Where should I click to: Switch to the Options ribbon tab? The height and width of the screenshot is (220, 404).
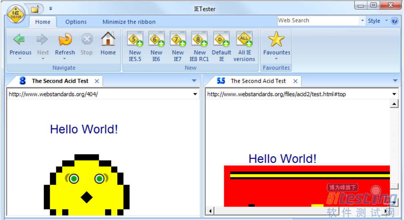click(x=76, y=22)
